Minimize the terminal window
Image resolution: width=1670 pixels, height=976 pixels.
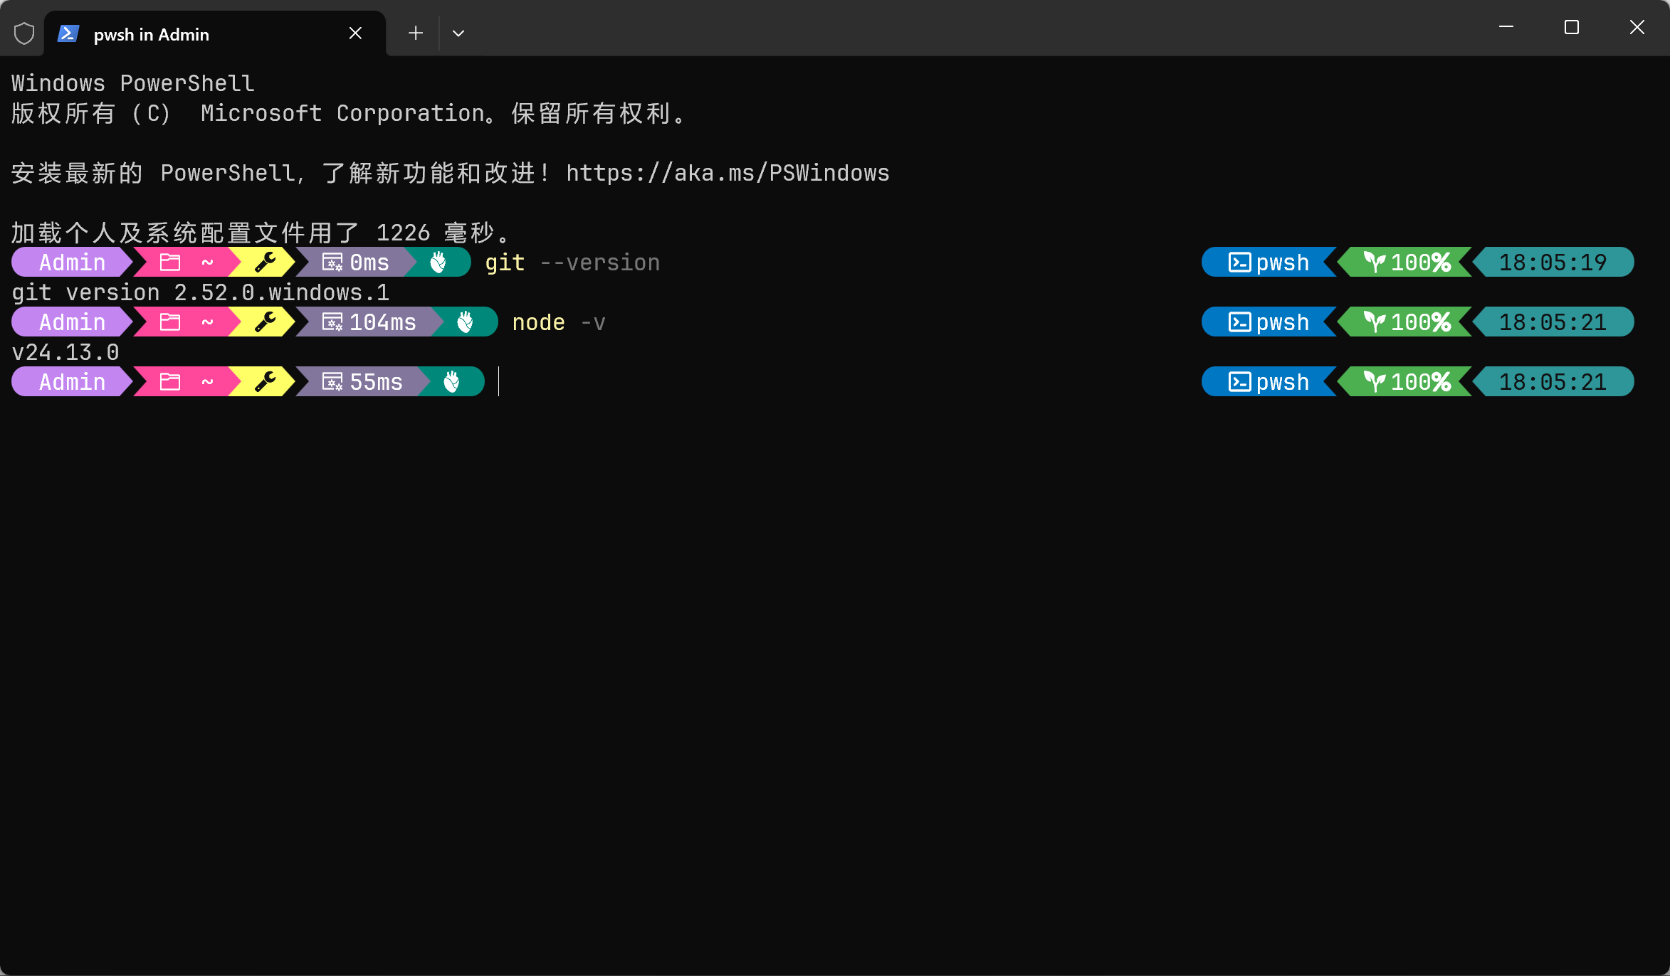click(x=1506, y=28)
